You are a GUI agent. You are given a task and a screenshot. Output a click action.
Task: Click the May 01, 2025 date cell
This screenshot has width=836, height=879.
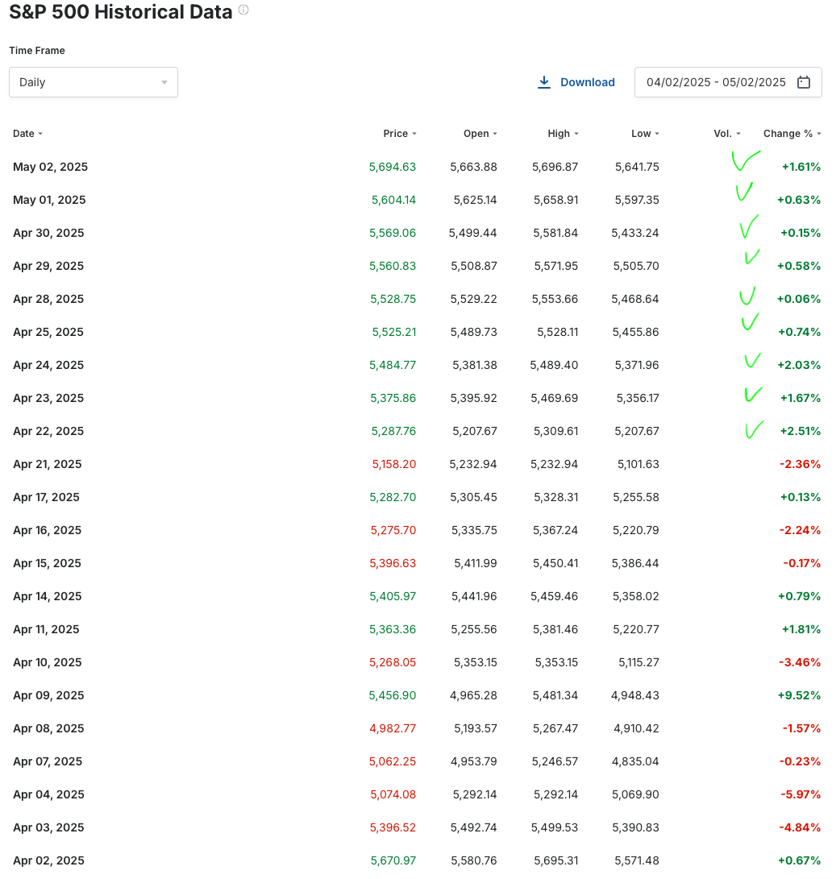pyautogui.click(x=49, y=200)
